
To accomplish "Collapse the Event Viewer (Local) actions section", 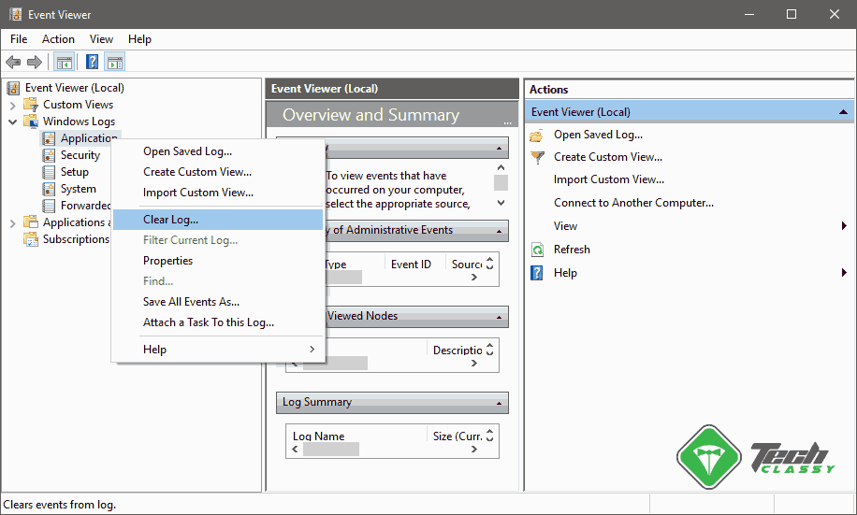I will click(843, 112).
